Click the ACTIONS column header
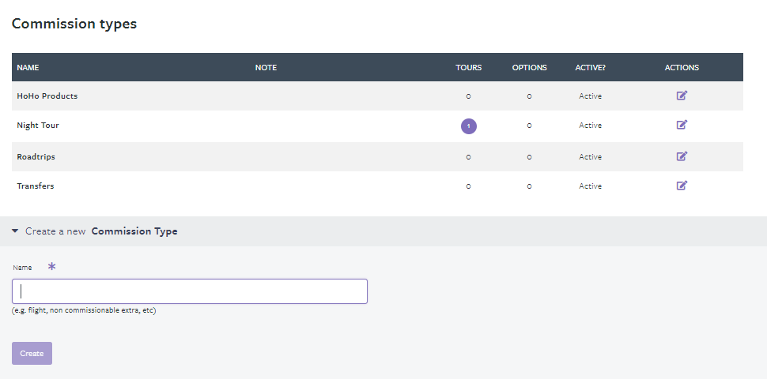This screenshot has width=767, height=379. point(682,67)
